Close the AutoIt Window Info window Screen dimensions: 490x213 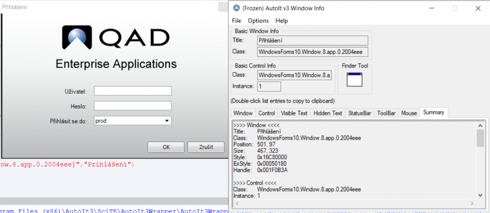tap(478, 8)
